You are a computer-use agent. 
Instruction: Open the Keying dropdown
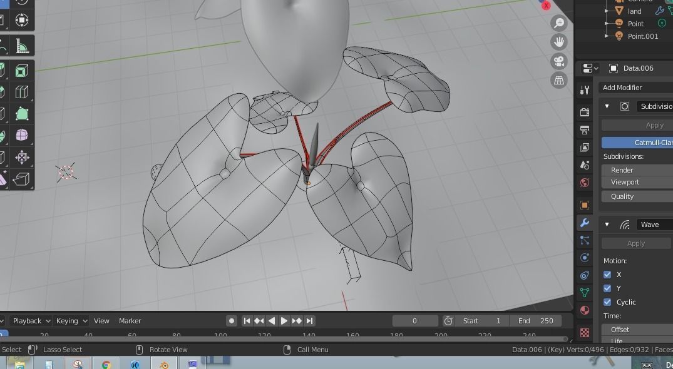point(71,321)
